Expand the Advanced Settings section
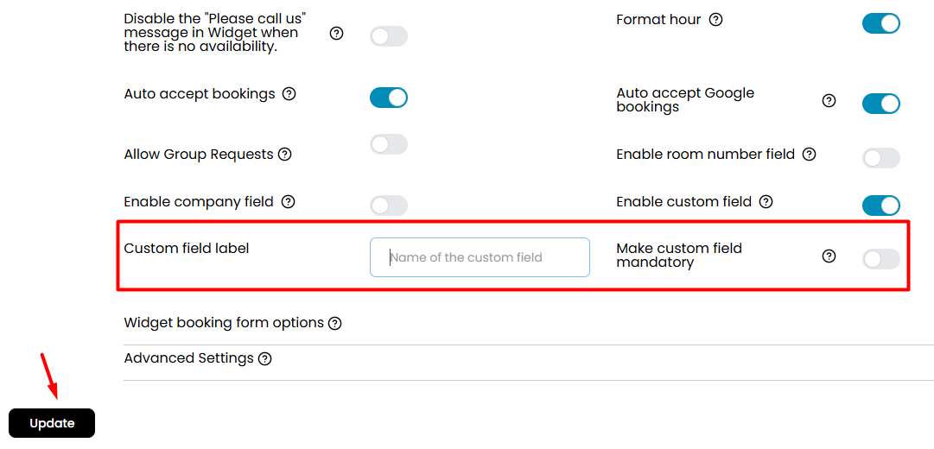The height and width of the screenshot is (449, 934). (189, 358)
